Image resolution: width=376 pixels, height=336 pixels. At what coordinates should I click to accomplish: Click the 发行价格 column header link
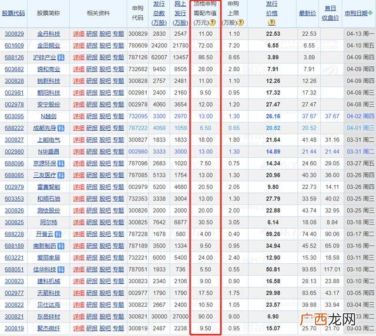(271, 9)
